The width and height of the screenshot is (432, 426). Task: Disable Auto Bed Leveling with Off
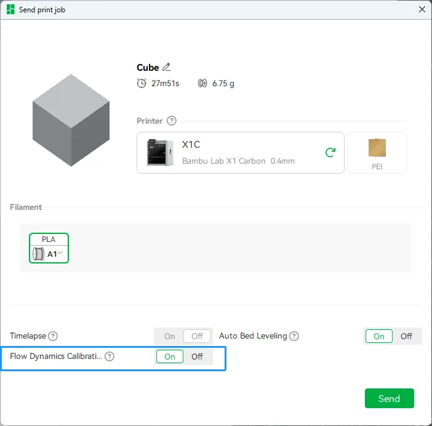[406, 336]
